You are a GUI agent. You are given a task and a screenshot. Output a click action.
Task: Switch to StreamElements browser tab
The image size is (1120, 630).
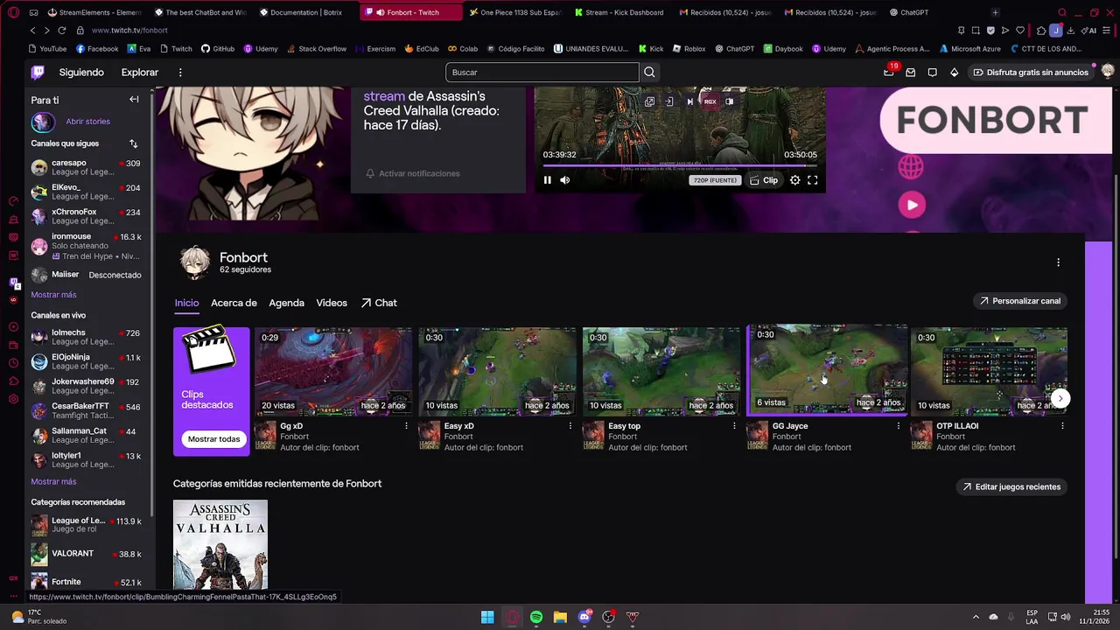pyautogui.click(x=94, y=12)
